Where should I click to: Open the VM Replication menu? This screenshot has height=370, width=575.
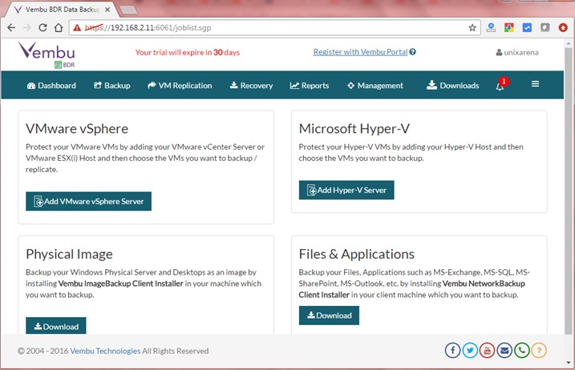click(x=180, y=86)
